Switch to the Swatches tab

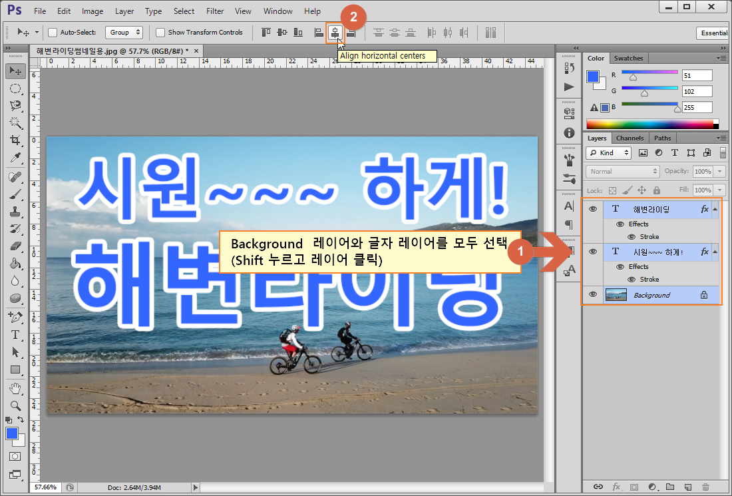628,59
